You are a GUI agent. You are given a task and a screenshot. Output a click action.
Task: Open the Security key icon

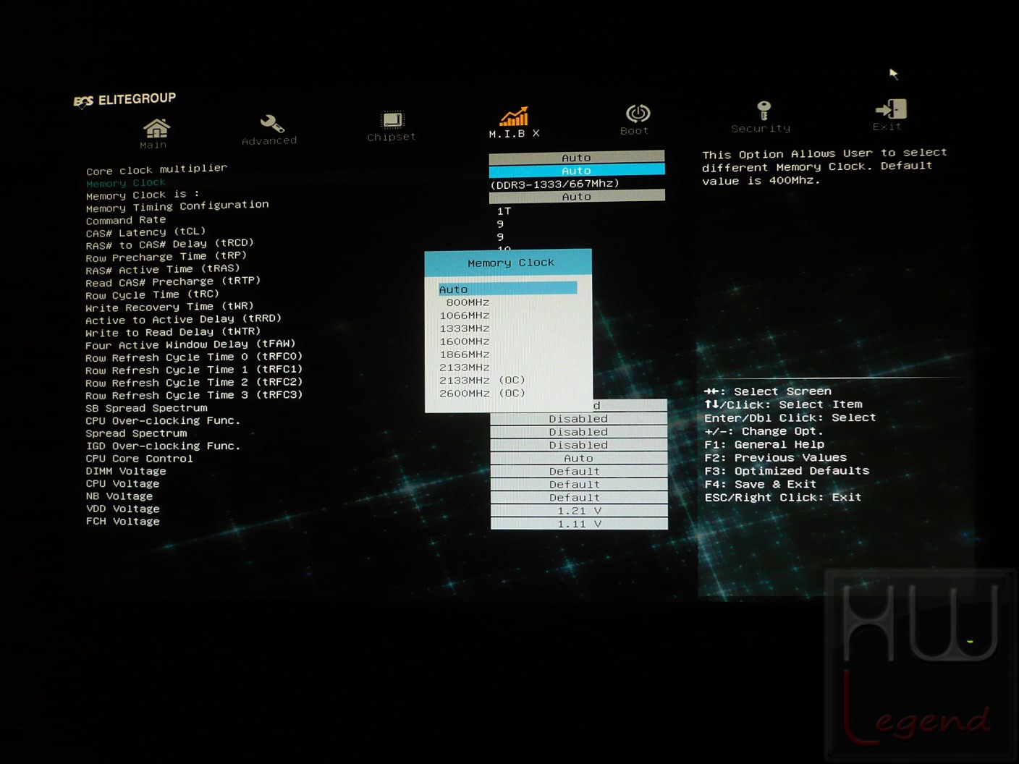[x=764, y=110]
